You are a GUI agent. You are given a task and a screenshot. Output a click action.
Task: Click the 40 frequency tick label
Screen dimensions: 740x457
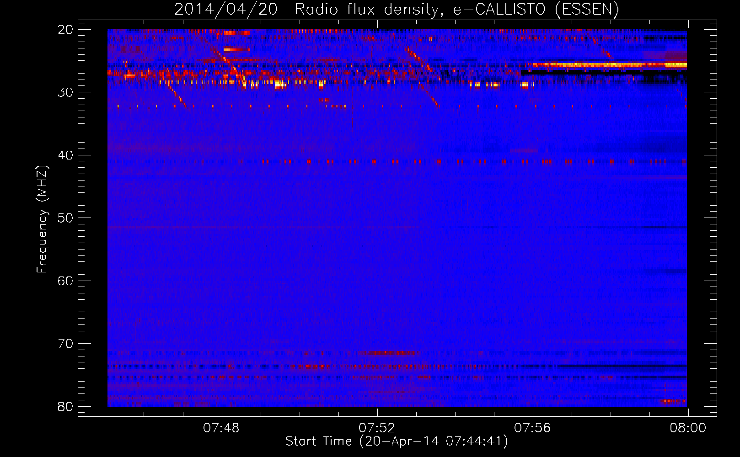pyautogui.click(x=65, y=155)
